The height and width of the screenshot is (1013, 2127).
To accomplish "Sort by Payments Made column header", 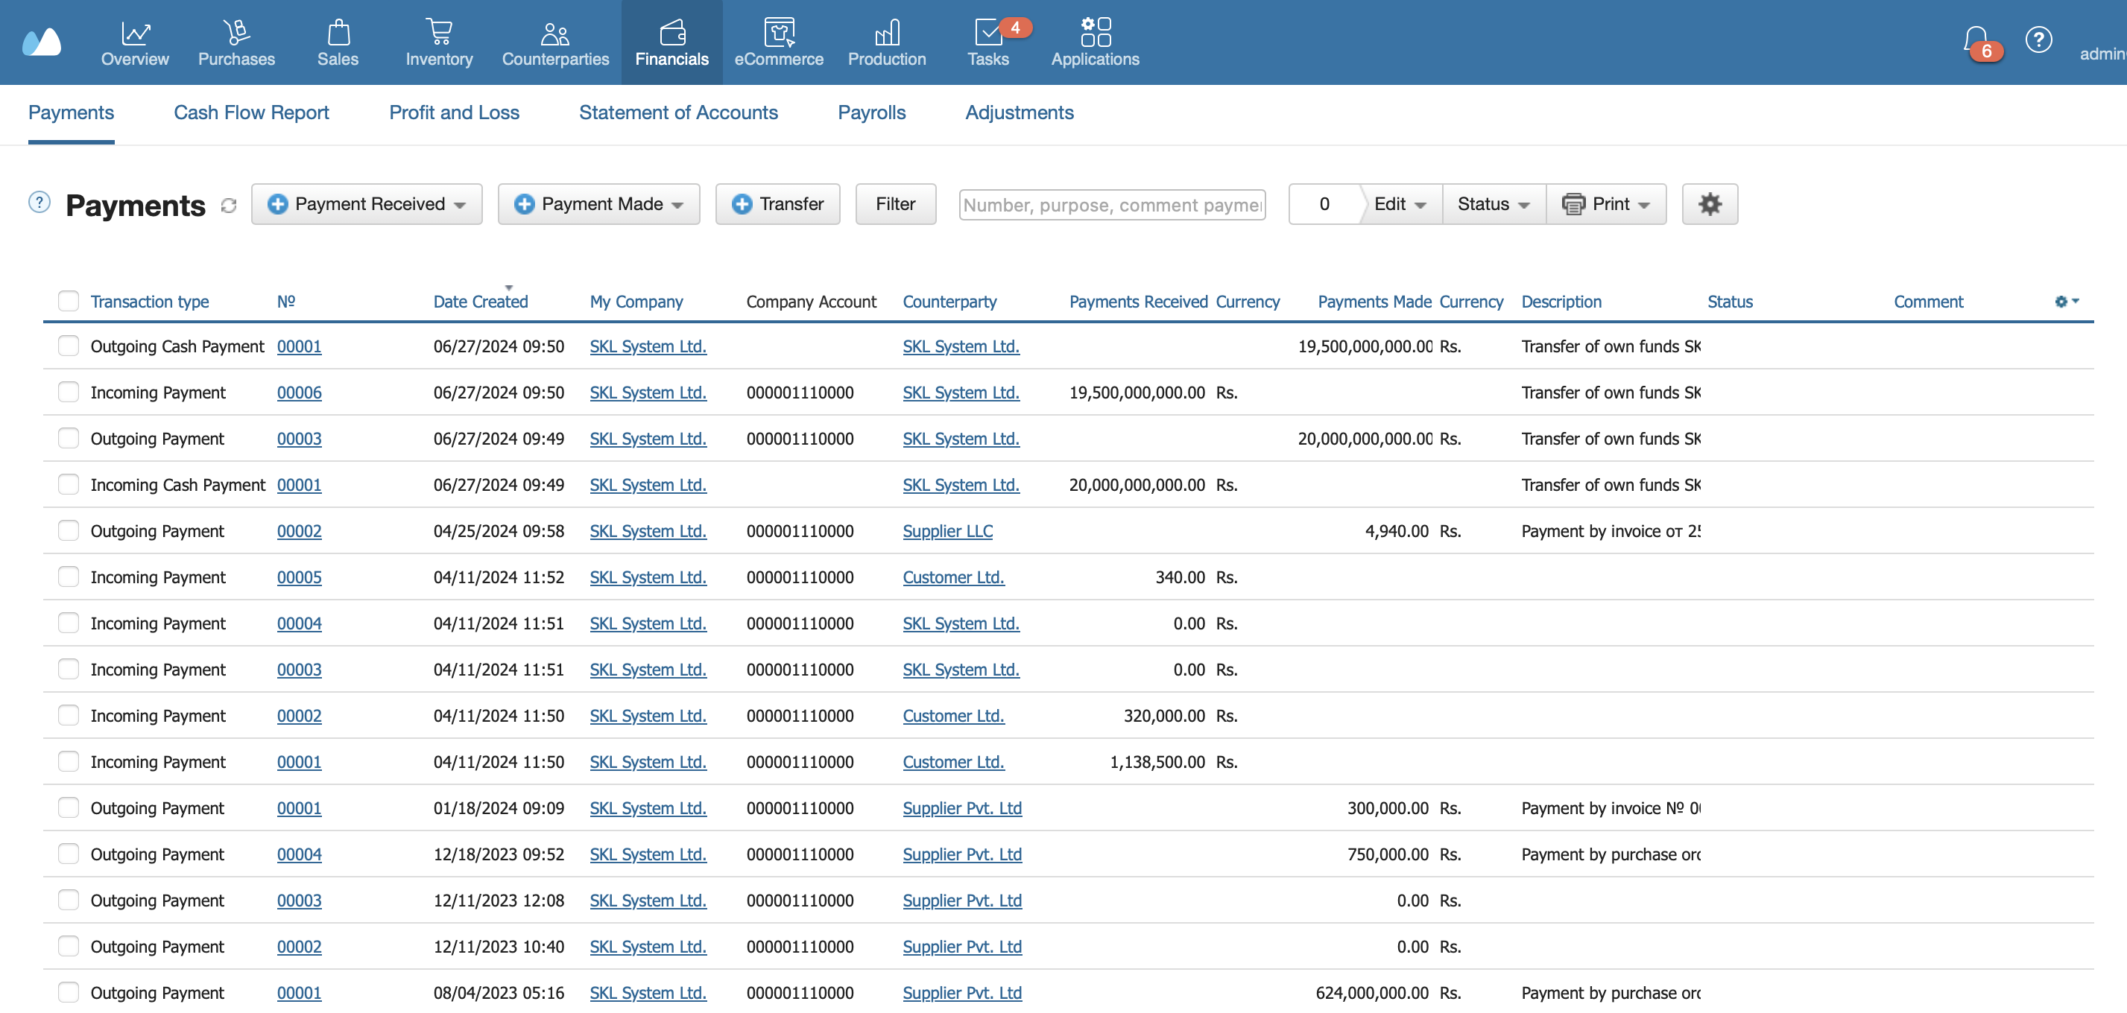I will point(1374,302).
